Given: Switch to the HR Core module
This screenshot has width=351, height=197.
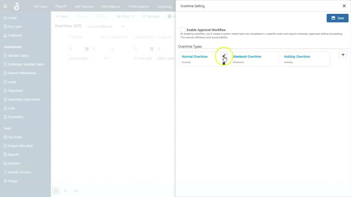Looking at the screenshot, I should pyautogui.click(x=40, y=6).
